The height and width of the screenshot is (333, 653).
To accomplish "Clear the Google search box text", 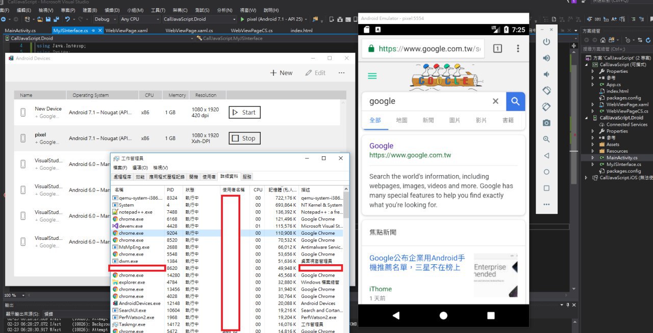I will [x=495, y=101].
